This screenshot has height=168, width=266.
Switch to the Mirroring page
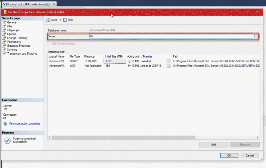(x=12, y=50)
